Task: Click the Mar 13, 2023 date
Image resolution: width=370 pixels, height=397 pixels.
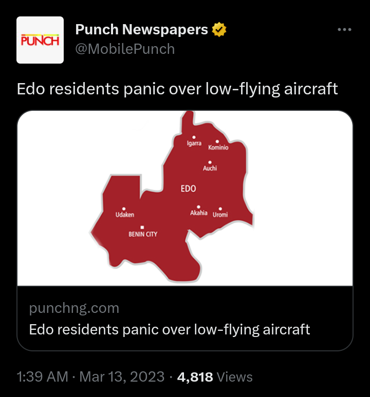Action: (122, 378)
